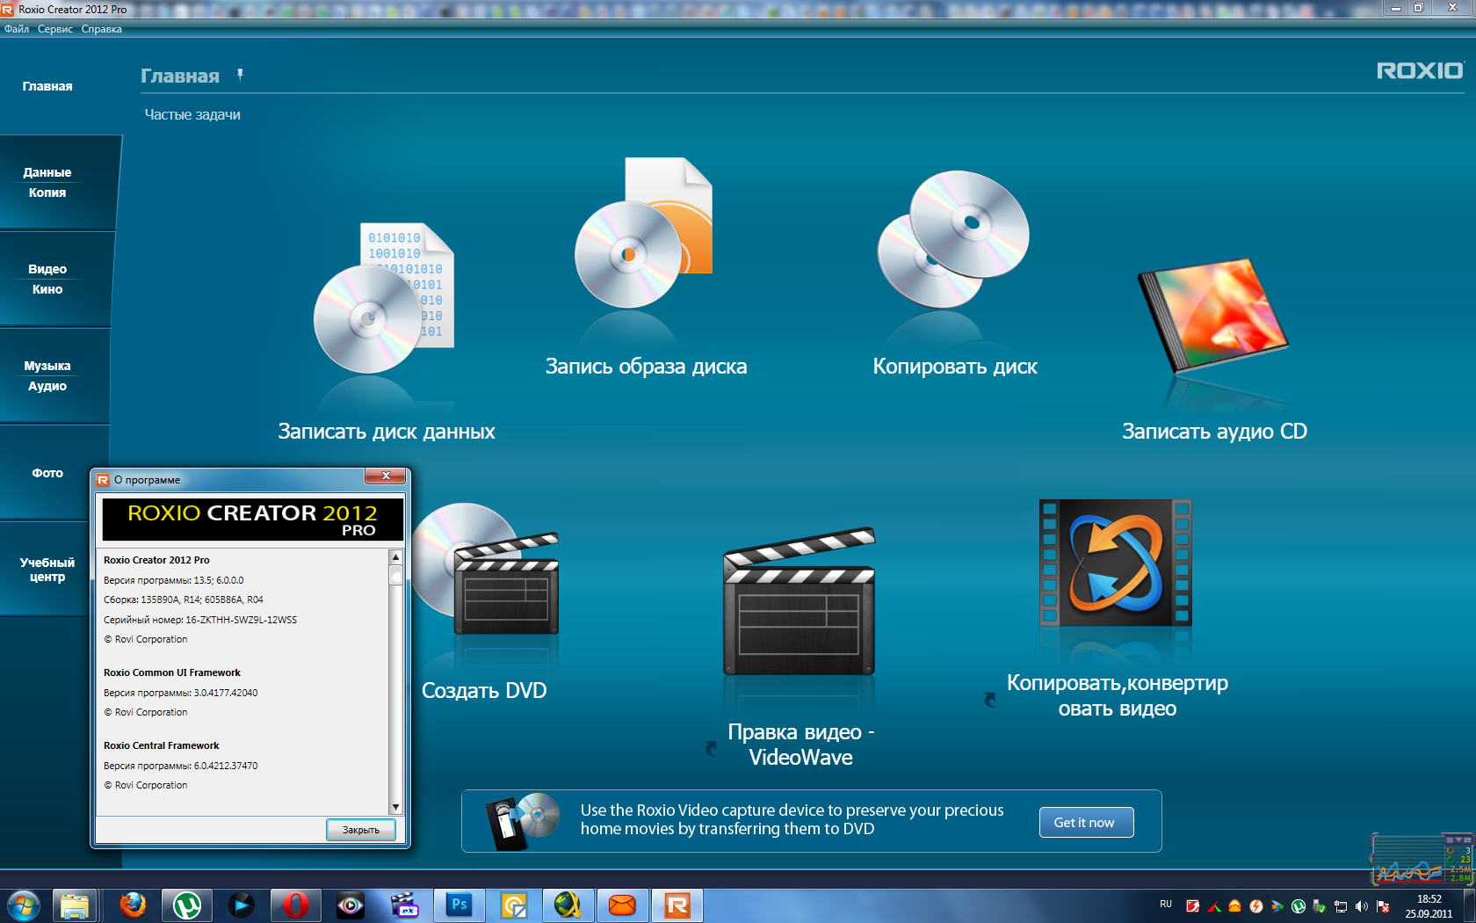Click the Копировать, конвертировать видео film icon
The image size is (1476, 923).
pyautogui.click(x=1116, y=563)
